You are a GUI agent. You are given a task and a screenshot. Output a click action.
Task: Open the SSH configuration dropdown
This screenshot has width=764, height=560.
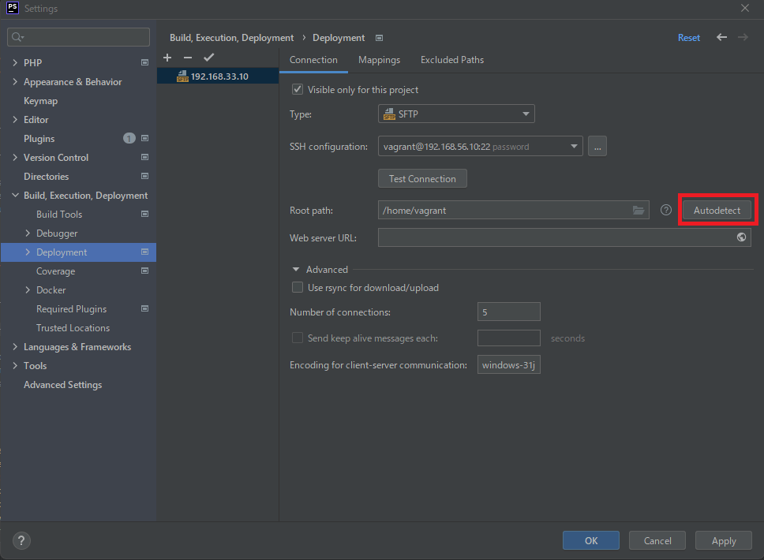click(480, 146)
